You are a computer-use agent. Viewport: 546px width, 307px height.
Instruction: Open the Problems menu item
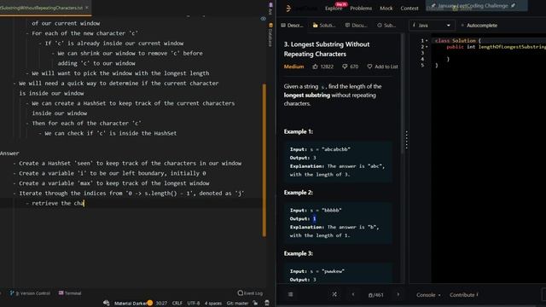click(x=361, y=9)
